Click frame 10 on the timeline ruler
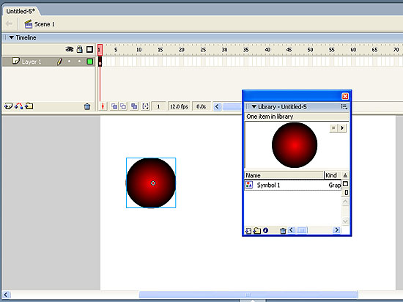Screen dimensions: 403x302 138,50
